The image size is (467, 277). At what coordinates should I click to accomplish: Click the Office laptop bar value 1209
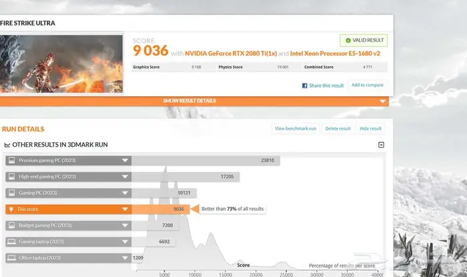[138, 258]
